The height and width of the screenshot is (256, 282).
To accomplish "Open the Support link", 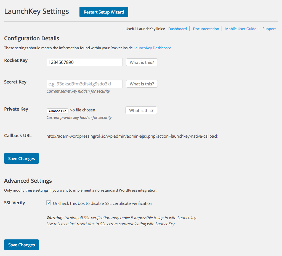I will 269,29.
